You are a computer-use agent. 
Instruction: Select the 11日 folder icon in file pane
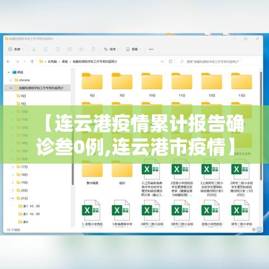point(182,81)
